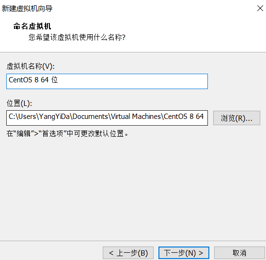Open the 浏览(R)... browse button
The image size is (266, 260).
coord(237,118)
